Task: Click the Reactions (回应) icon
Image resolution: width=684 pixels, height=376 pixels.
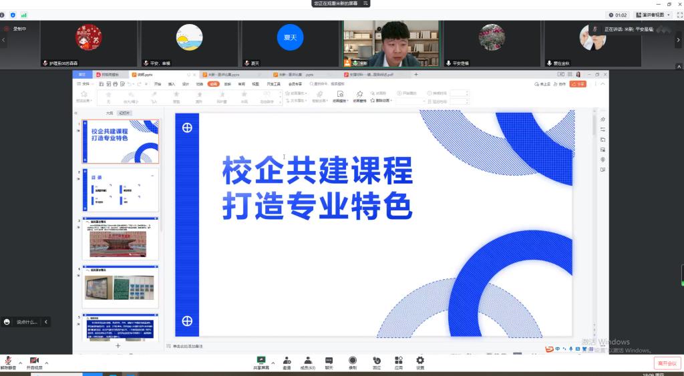Action: [x=377, y=361]
